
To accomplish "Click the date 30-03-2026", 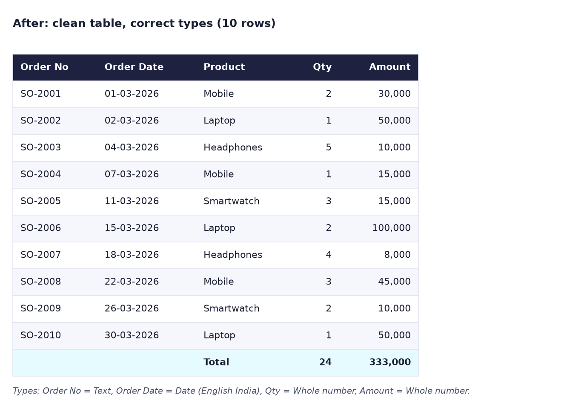I will tap(132, 336).
